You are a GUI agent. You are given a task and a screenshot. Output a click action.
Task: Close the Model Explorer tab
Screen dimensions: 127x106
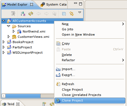32,4
